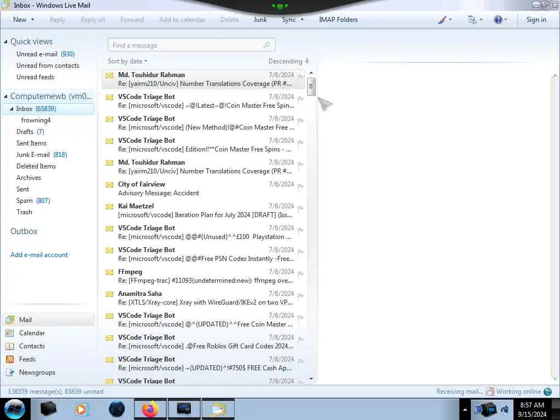Screen dimensions: 560x420
Task: Click the envelope icon for Kai Maetzel message
Action: click(x=109, y=206)
